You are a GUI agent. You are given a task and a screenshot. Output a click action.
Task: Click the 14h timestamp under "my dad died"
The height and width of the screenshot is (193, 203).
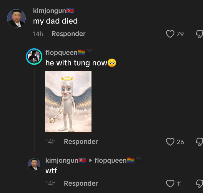pyautogui.click(x=38, y=34)
